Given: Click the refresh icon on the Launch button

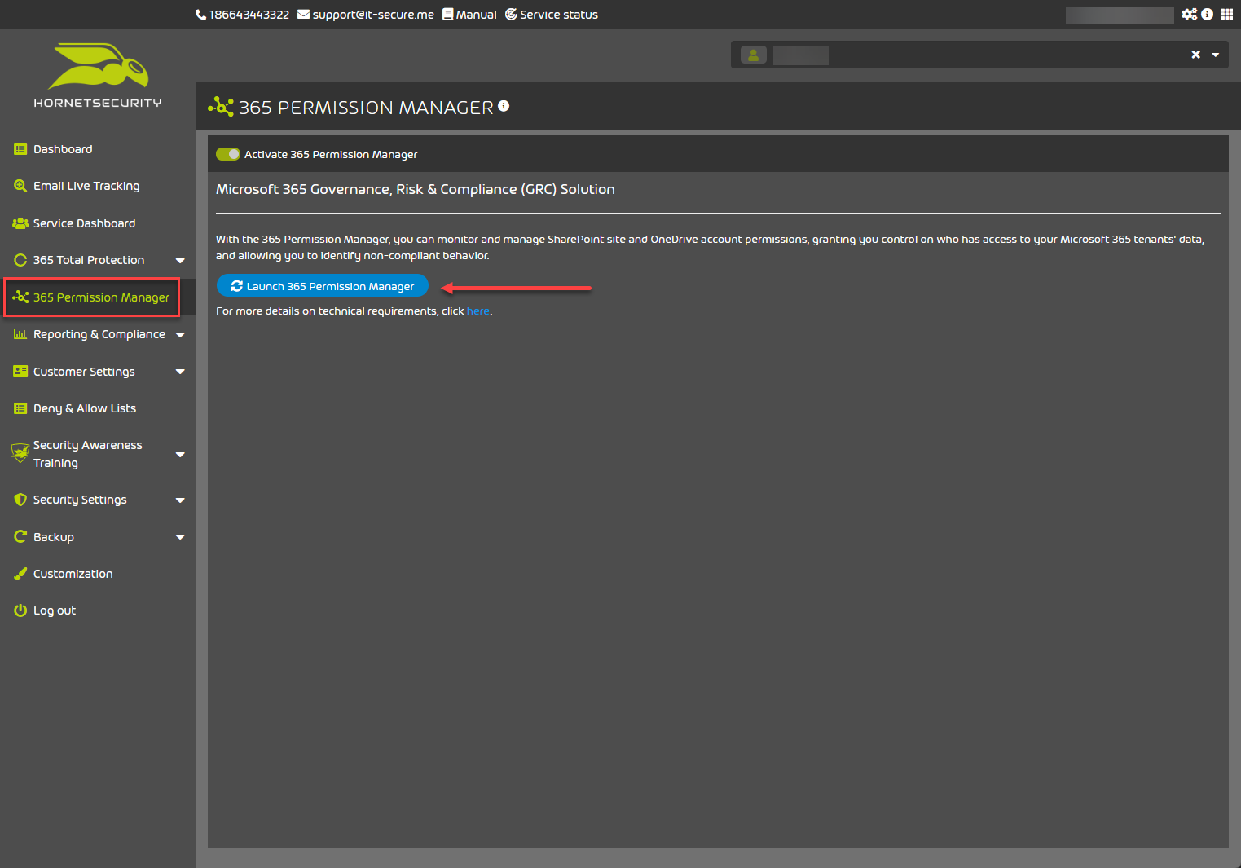Looking at the screenshot, I should click(237, 286).
